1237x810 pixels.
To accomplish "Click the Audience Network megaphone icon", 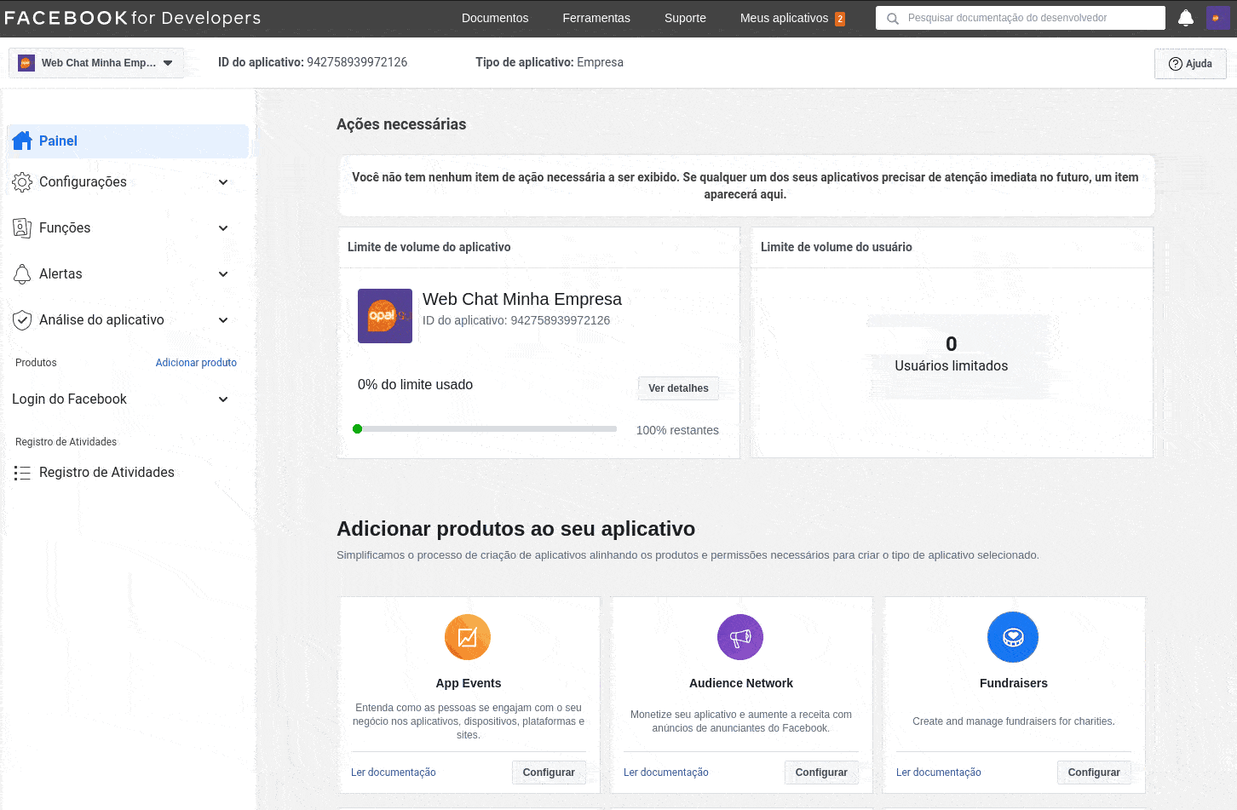I will 740,637.
